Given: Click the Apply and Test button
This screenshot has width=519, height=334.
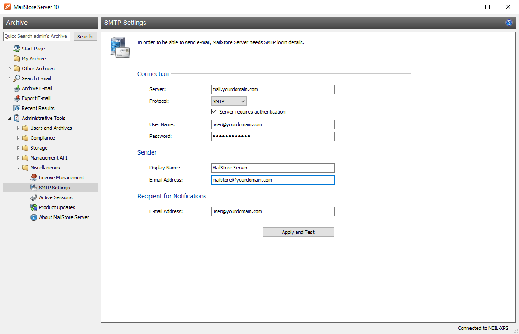Looking at the screenshot, I should point(298,232).
